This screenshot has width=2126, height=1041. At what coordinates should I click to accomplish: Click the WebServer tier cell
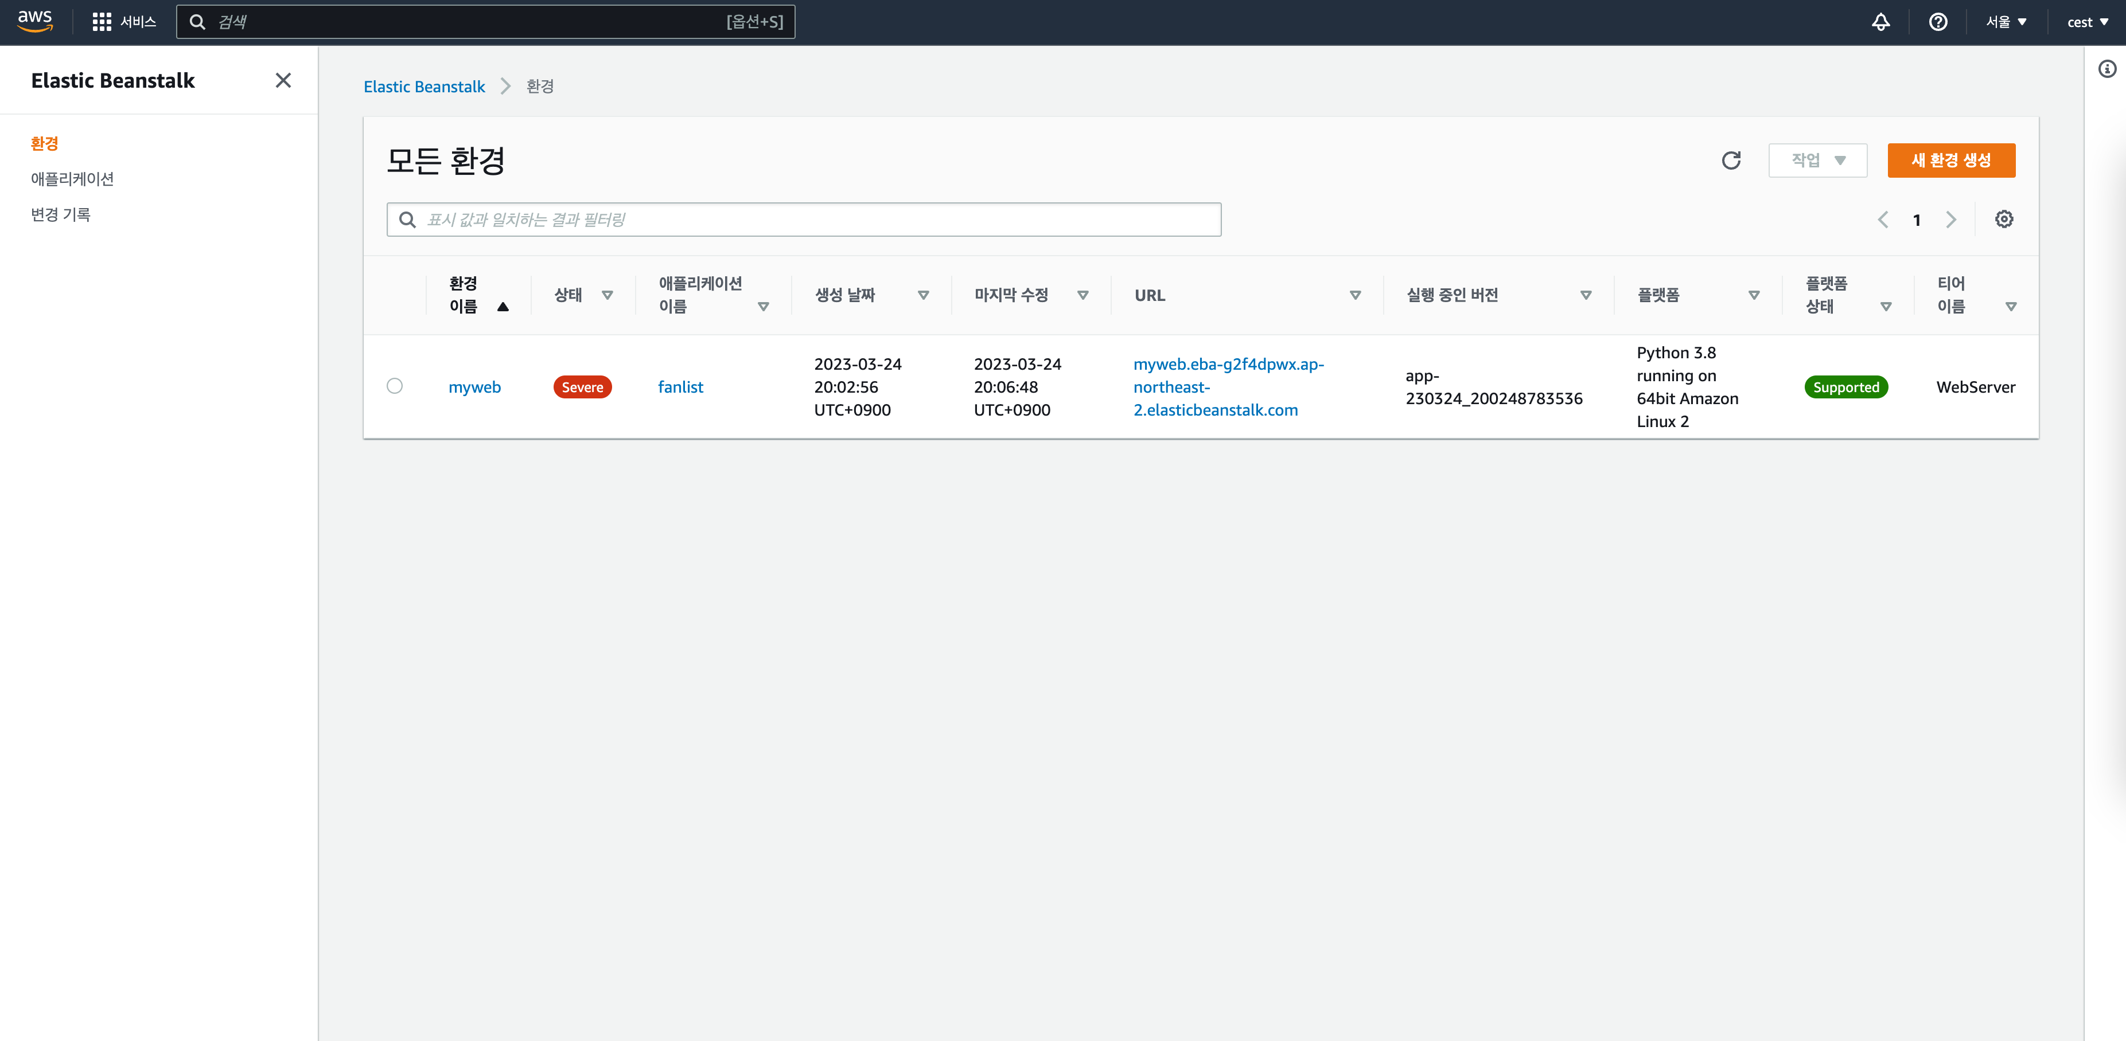(1976, 387)
